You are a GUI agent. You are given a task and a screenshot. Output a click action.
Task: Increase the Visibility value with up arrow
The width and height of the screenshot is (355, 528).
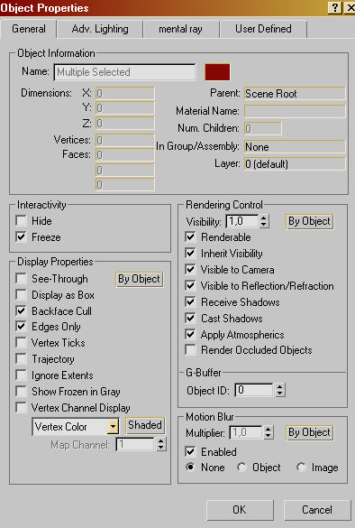(x=264, y=218)
